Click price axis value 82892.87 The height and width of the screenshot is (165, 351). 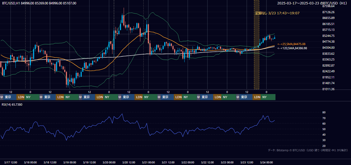pyautogui.click(x=328, y=65)
